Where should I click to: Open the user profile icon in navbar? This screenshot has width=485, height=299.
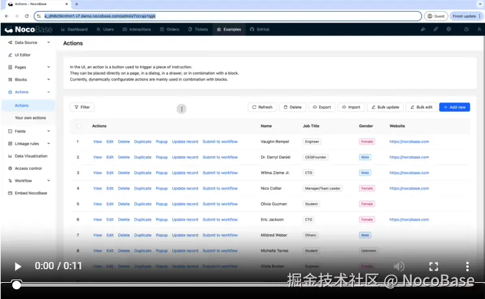point(479,29)
